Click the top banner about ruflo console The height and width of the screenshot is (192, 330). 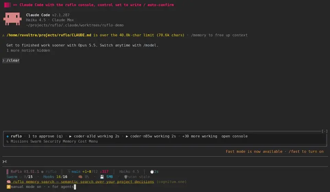click(93, 5)
